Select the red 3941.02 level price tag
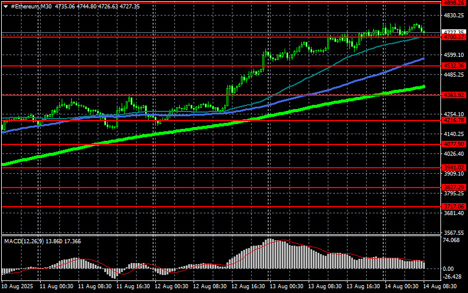The height and width of the screenshot is (293, 468). pyautogui.click(x=454, y=167)
